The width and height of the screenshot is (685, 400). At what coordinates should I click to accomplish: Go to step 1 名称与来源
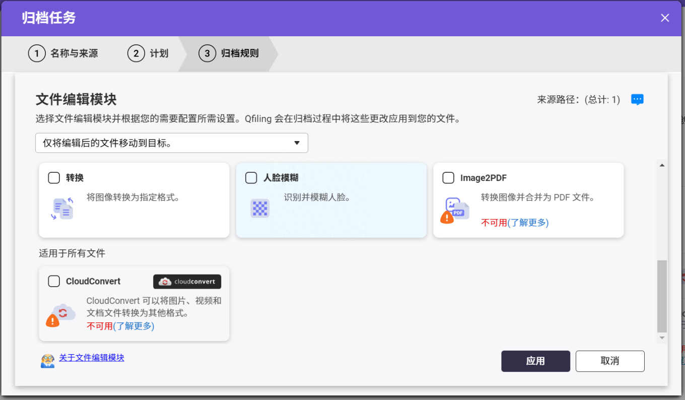point(63,53)
